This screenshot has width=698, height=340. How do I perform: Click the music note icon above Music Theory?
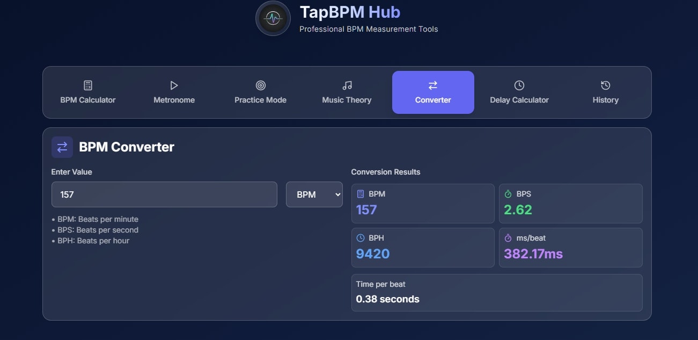tap(347, 85)
